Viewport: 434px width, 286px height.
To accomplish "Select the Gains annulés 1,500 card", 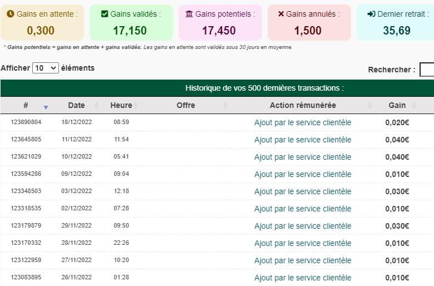I will 309,23.
